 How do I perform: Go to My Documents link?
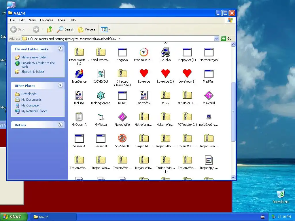(31, 100)
